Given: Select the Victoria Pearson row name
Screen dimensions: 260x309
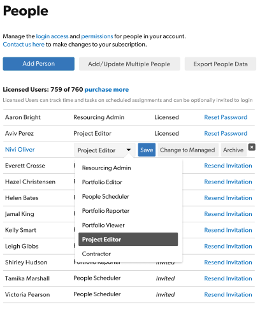Looking at the screenshot, I should [x=27, y=295].
